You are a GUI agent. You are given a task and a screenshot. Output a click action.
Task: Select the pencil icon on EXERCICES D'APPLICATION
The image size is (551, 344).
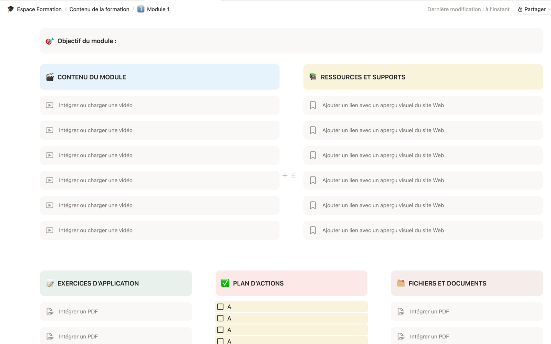pos(51,283)
